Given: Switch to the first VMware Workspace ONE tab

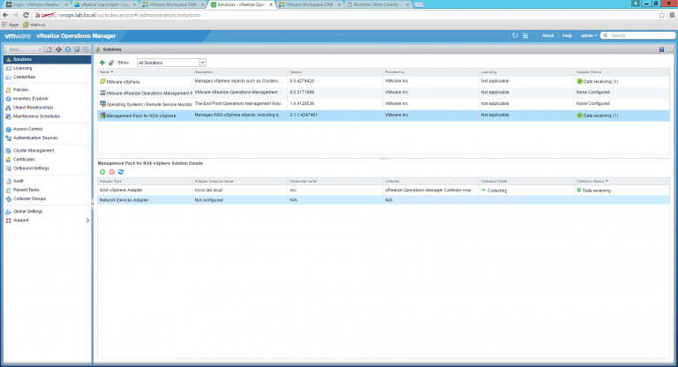Looking at the screenshot, I should [x=173, y=4].
